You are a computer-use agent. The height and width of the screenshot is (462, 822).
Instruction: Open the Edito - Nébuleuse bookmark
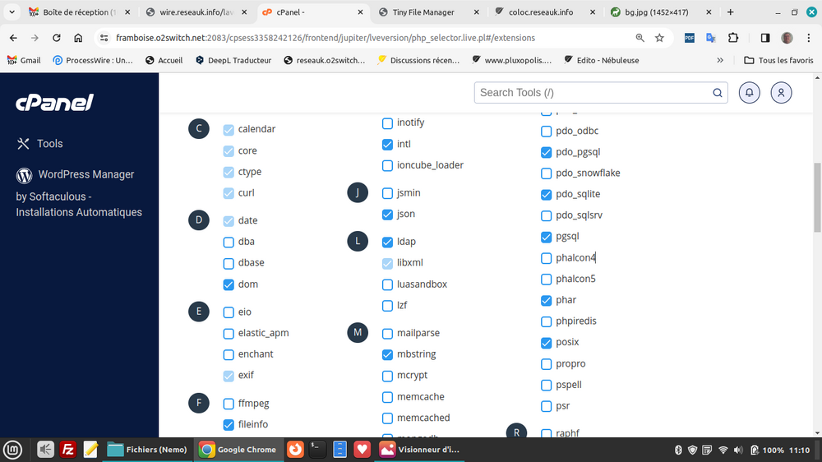(x=602, y=60)
